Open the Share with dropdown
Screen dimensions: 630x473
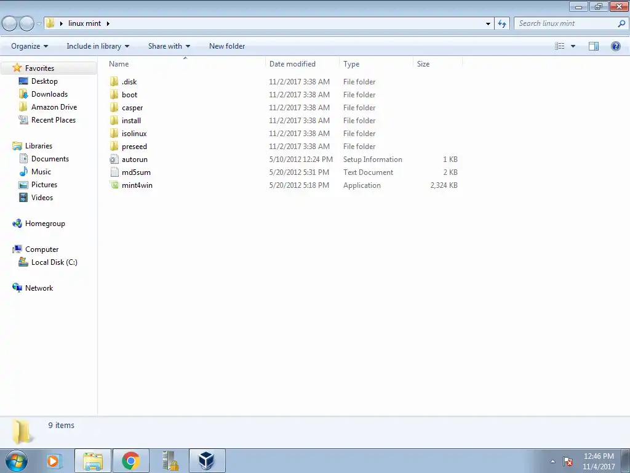click(169, 46)
